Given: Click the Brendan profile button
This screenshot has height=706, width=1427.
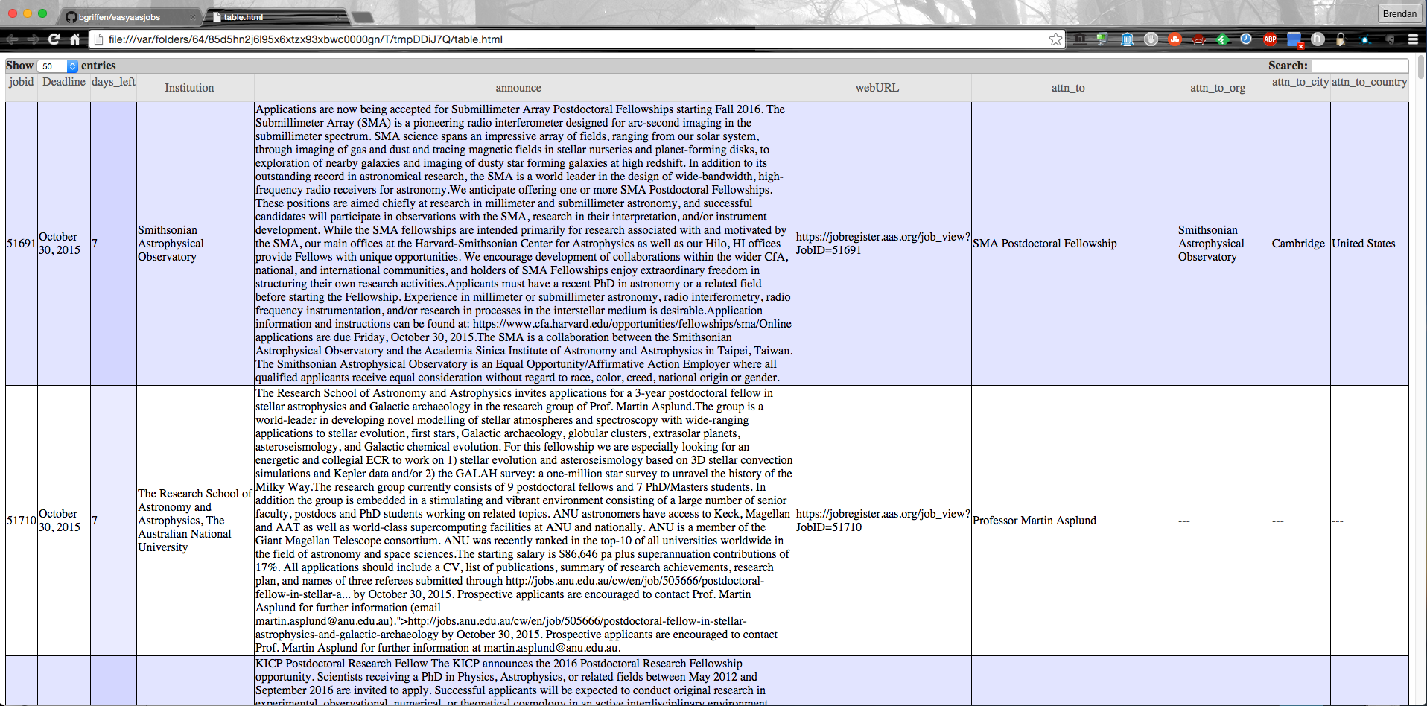Looking at the screenshot, I should point(1399,13).
